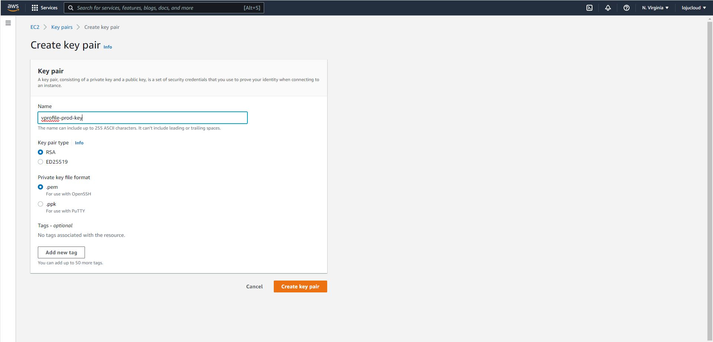Choose the .ppk private key format
Image resolution: width=713 pixels, height=342 pixels.
click(40, 204)
